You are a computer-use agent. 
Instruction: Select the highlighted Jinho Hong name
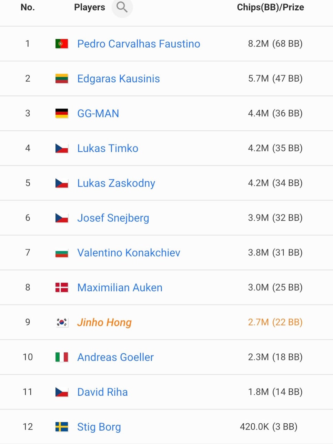104,322
